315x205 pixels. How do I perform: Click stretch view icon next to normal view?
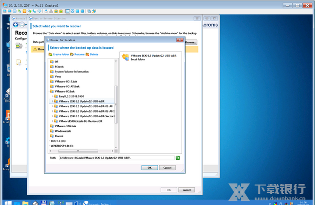pyautogui.click(x=72, y=11)
